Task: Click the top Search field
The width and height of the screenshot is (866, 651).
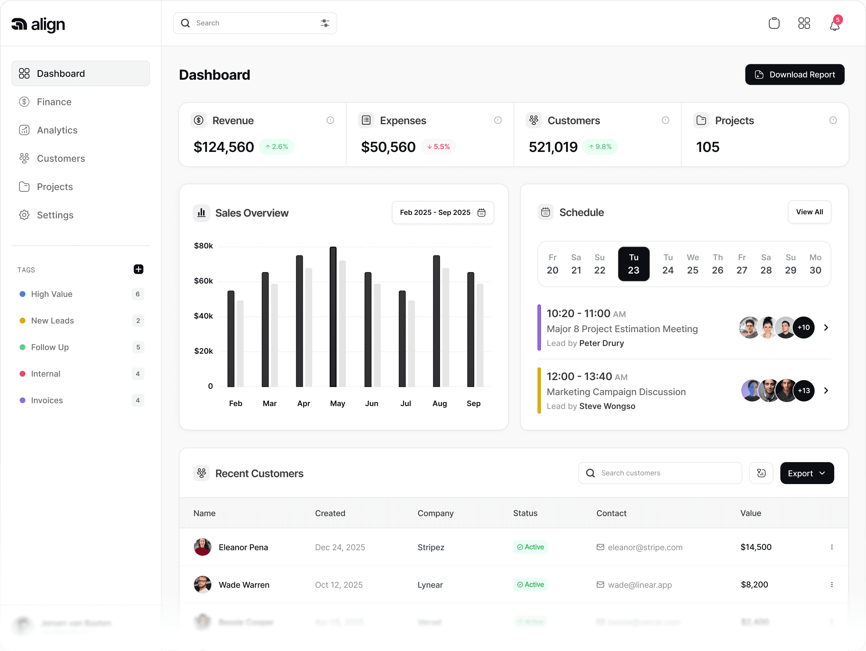Action: pos(255,23)
